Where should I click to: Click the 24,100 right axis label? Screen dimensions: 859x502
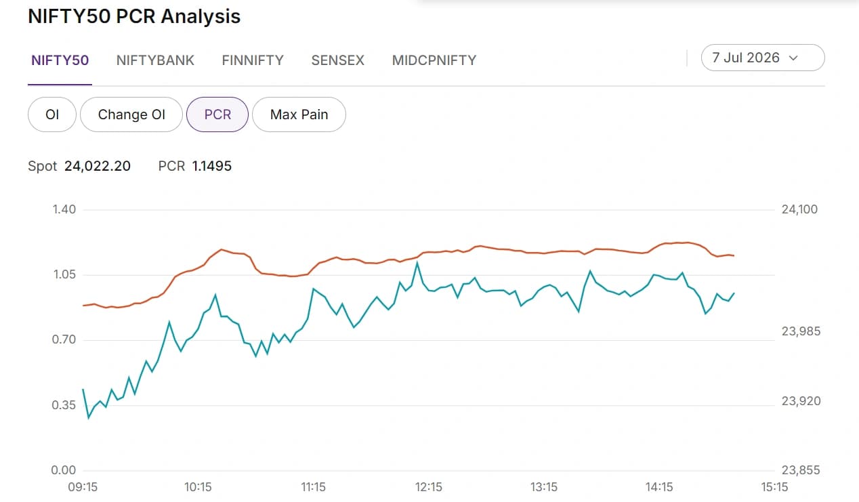tap(800, 209)
